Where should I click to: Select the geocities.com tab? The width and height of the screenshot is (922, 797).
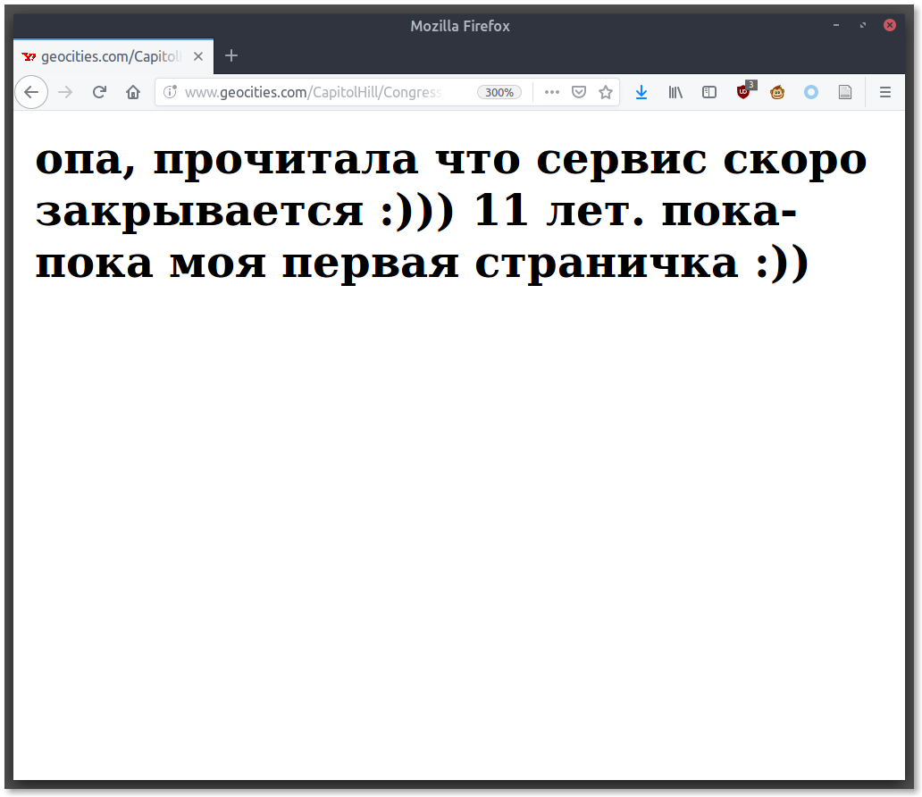(x=103, y=56)
